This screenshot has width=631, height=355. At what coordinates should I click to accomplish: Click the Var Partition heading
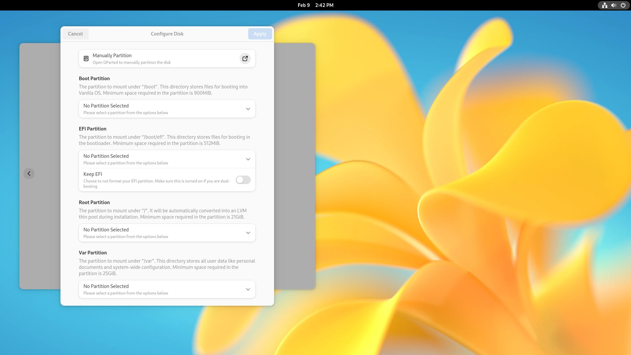(x=93, y=253)
